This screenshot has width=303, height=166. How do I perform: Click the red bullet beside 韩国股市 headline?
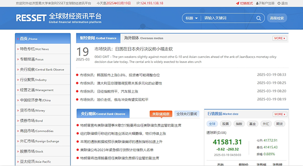[77, 75]
